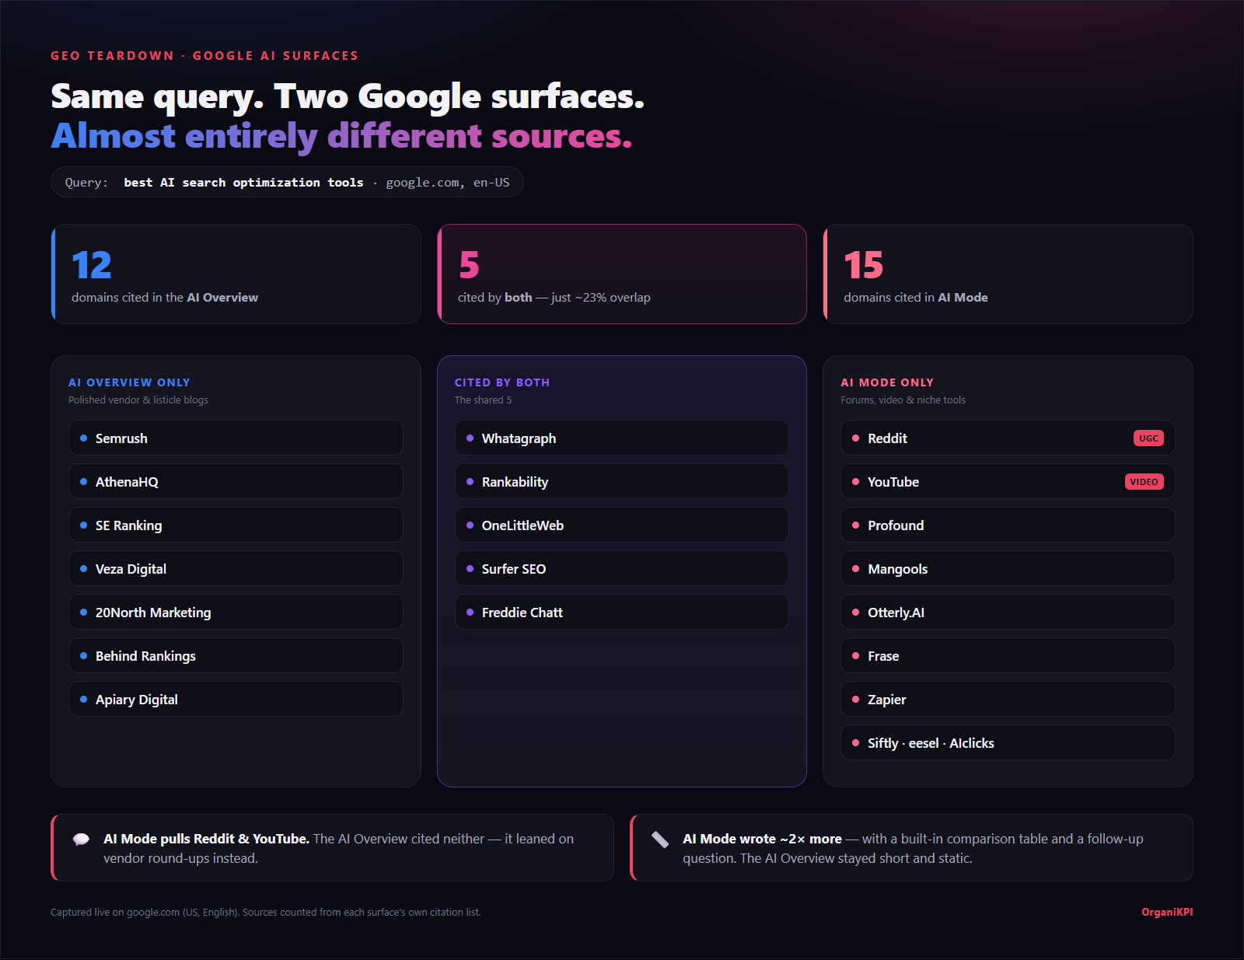Click the OrganiKPI brand label in footer
The height and width of the screenshot is (960, 1244).
click(1167, 913)
